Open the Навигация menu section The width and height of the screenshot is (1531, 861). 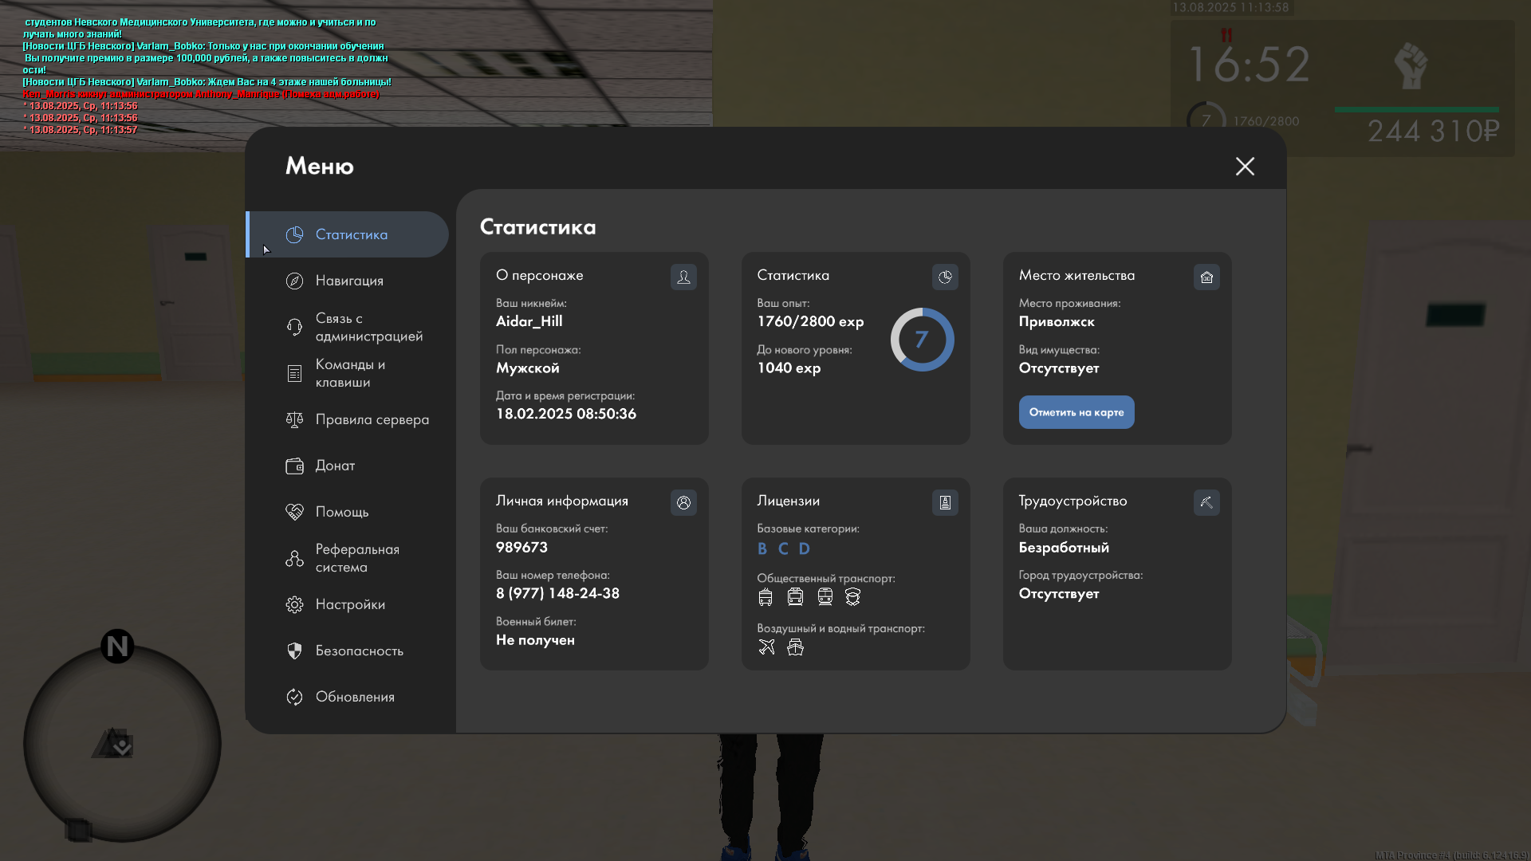pos(349,281)
